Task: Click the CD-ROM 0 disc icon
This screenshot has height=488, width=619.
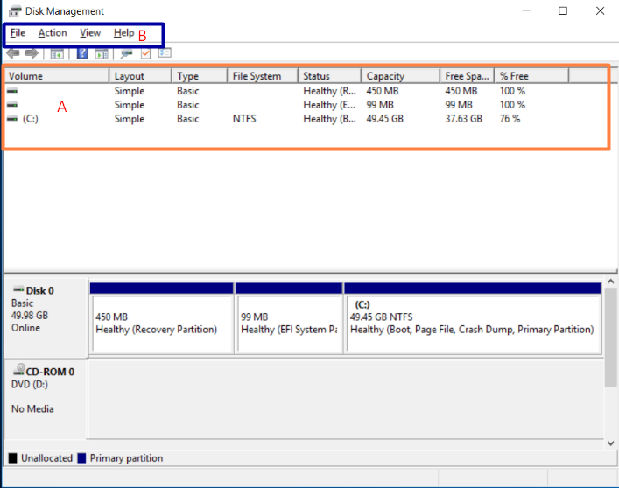Action: [18, 370]
